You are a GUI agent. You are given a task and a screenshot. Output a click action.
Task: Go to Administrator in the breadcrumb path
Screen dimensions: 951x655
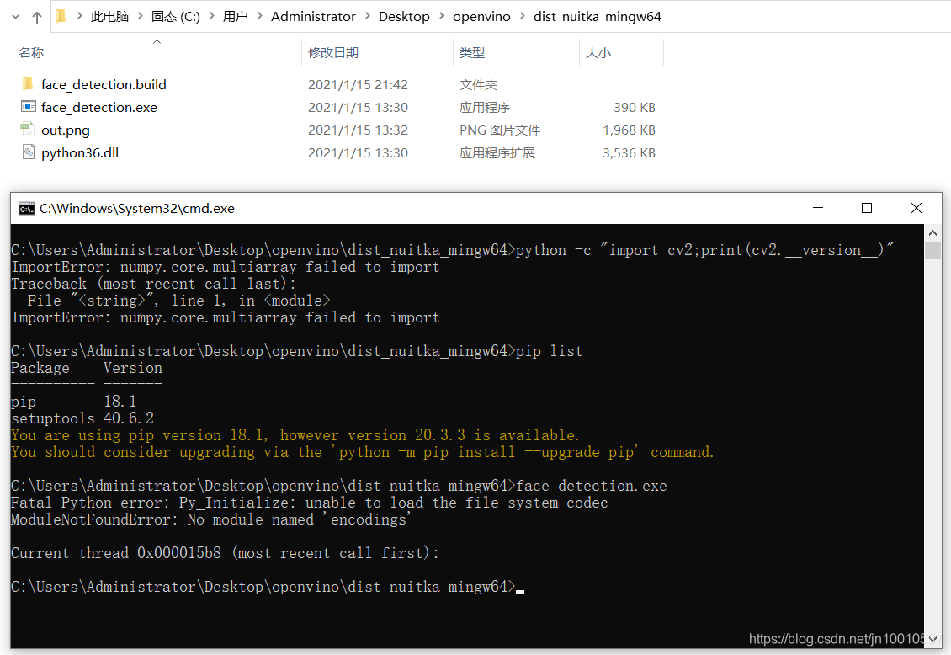pyautogui.click(x=313, y=16)
